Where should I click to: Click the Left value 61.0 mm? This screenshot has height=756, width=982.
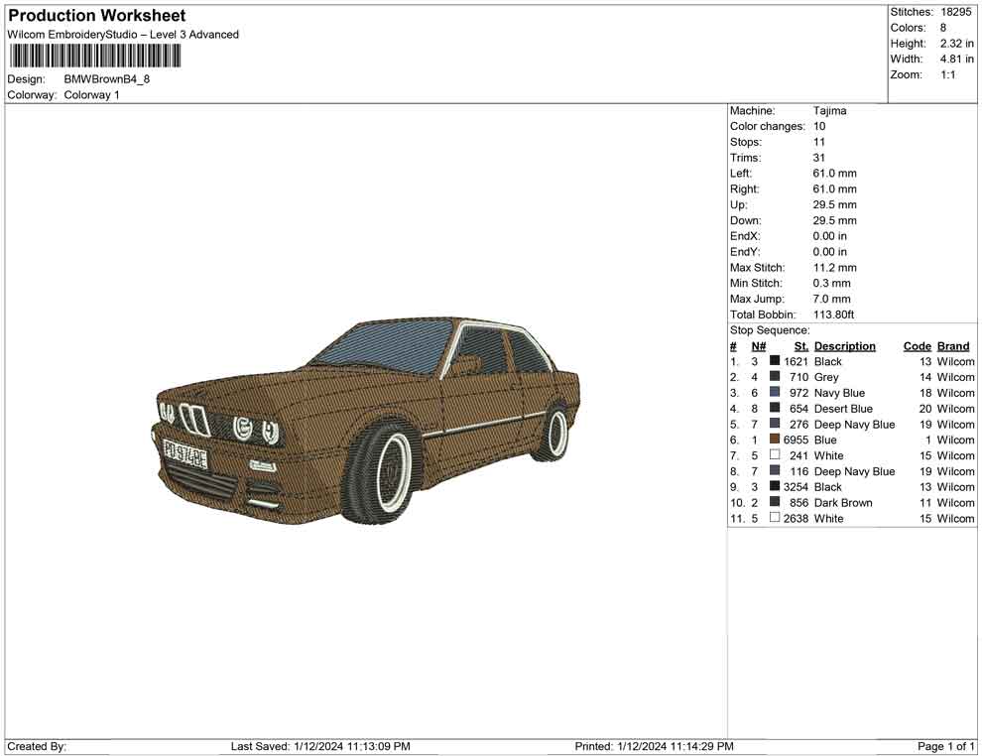point(835,174)
